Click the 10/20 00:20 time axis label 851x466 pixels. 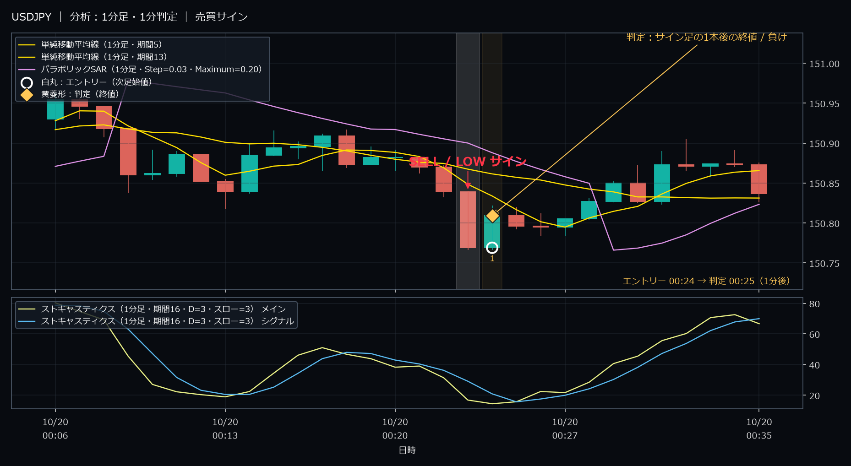(395, 428)
